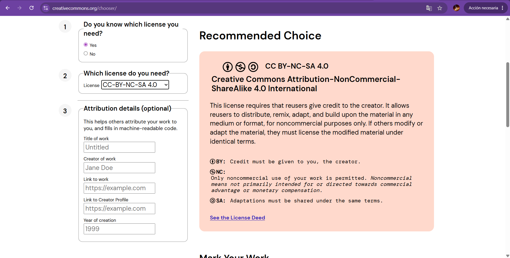510x258 pixels.
Task: Click the Year of creation input field
Action: click(x=119, y=229)
